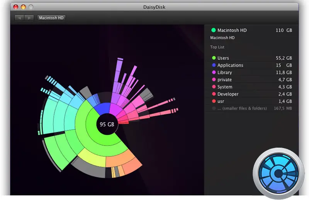Click the DaisyDisk app logo icon
Screen dimensions: 309x200
pos(278,173)
